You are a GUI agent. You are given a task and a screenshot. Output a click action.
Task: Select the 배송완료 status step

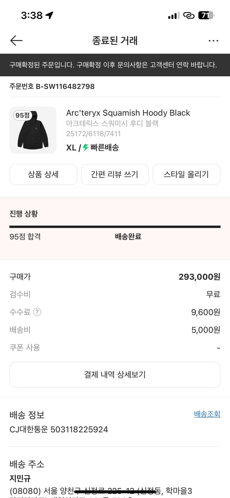[128, 237]
